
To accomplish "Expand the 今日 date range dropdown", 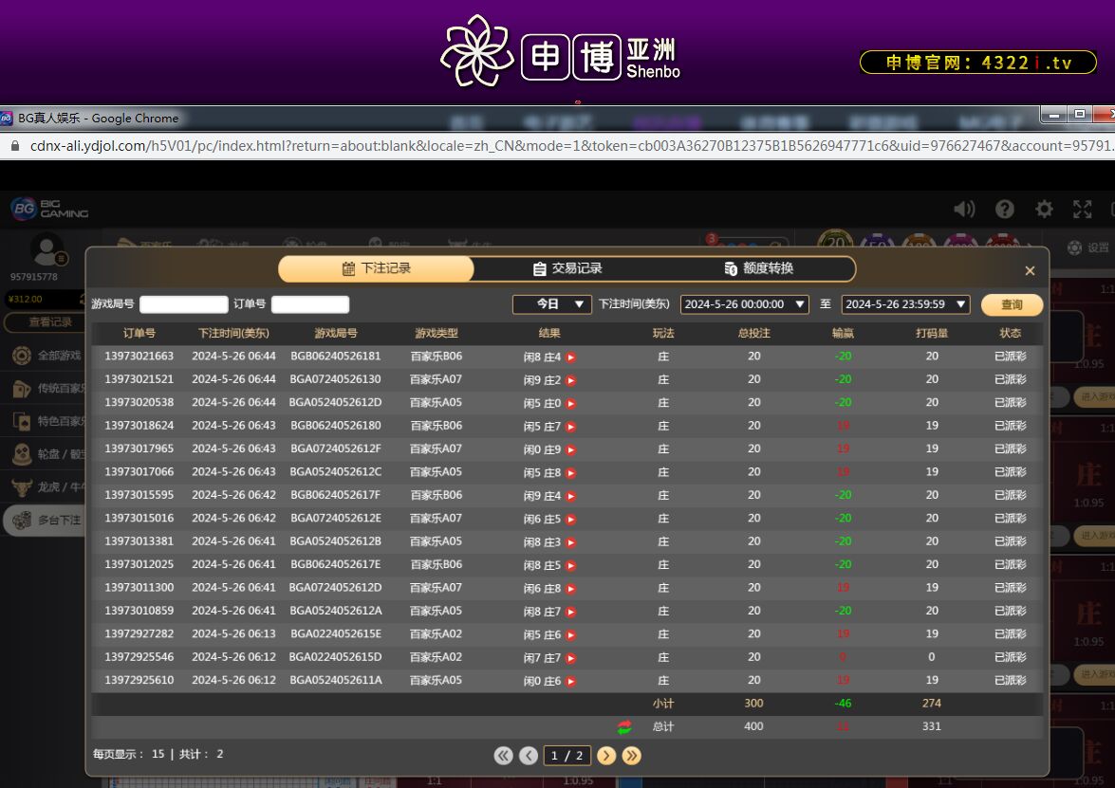I will click(x=552, y=304).
